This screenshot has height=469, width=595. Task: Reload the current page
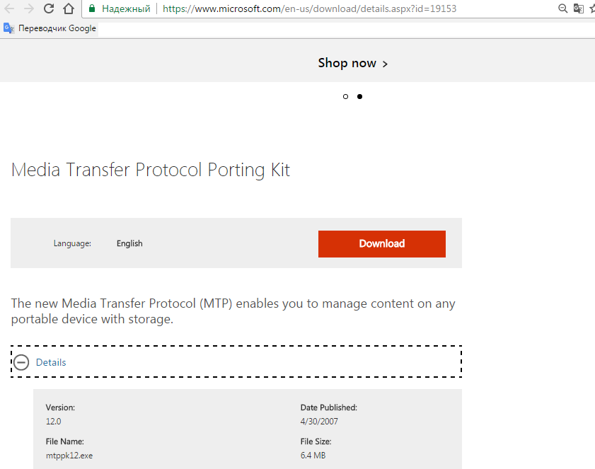(49, 9)
